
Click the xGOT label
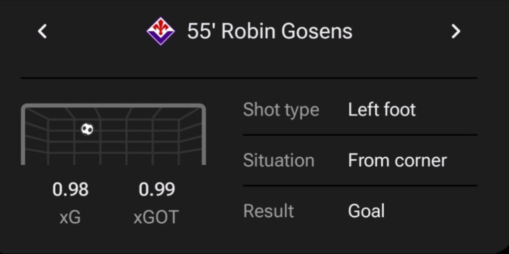(x=157, y=217)
